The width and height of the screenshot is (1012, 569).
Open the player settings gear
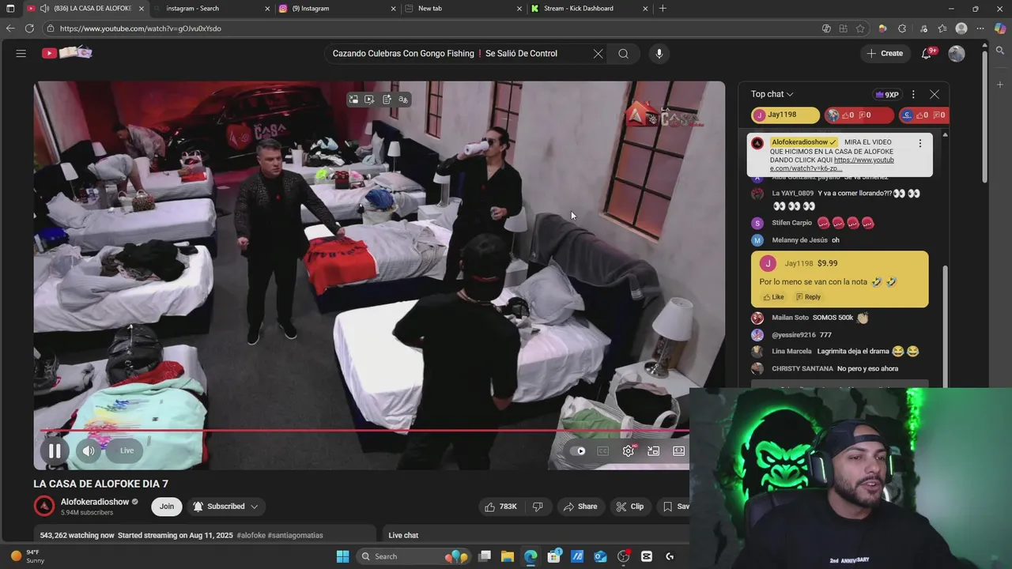click(x=629, y=451)
